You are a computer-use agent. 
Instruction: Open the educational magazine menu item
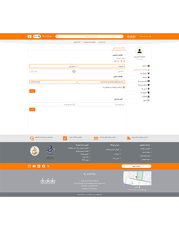pos(77,42)
